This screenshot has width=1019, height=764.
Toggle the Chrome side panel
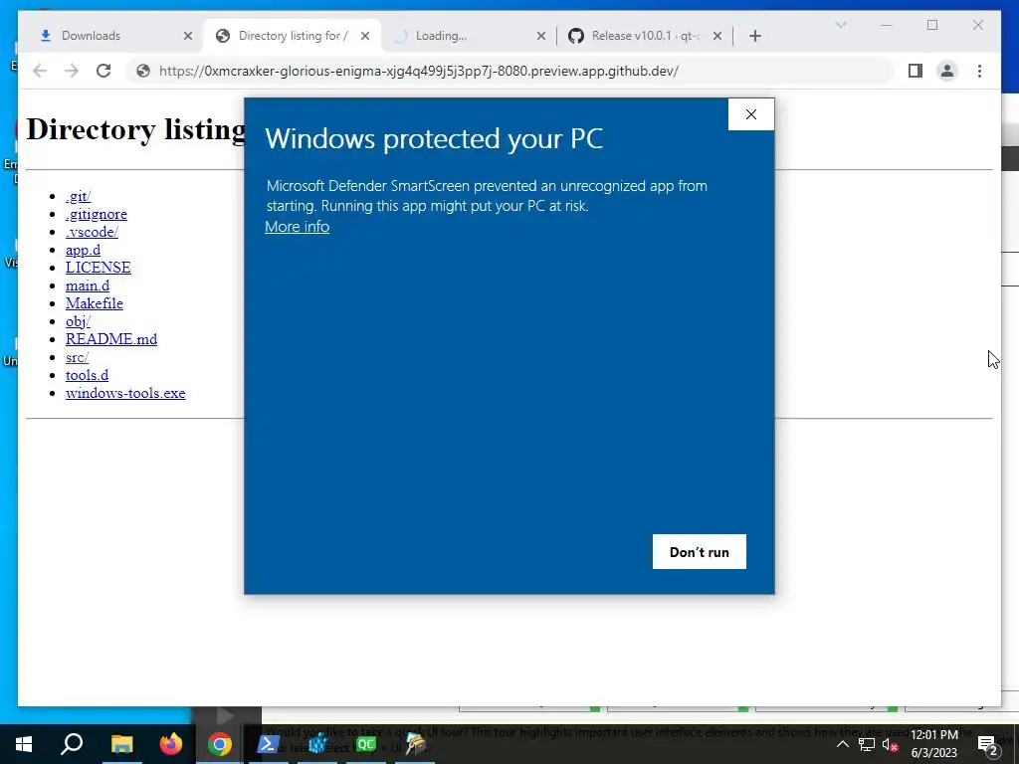[916, 71]
